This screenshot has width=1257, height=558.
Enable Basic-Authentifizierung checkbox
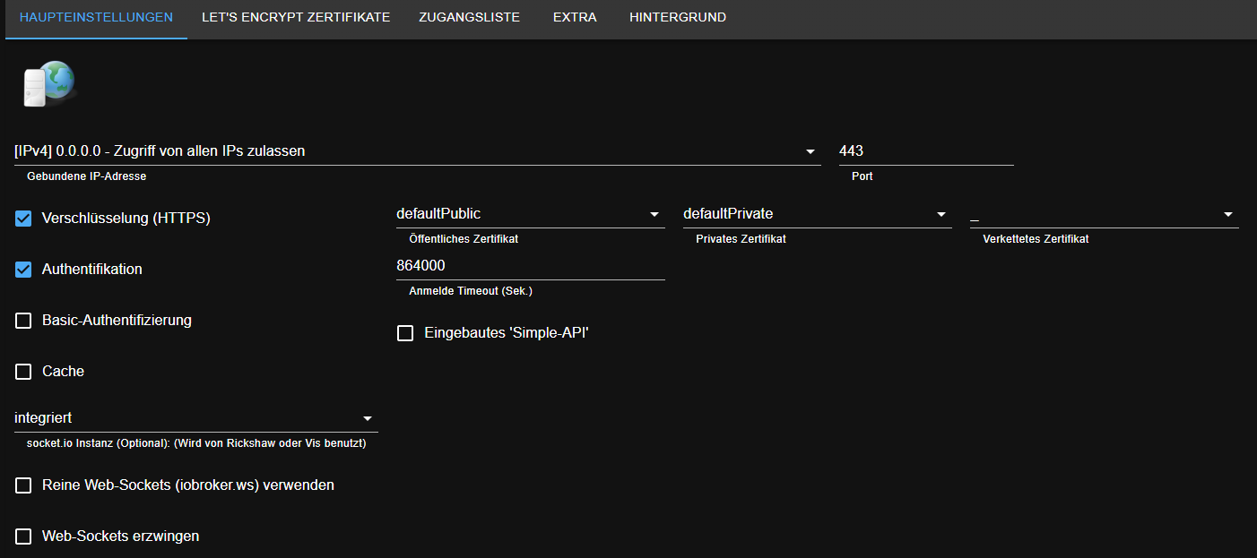pyautogui.click(x=23, y=321)
